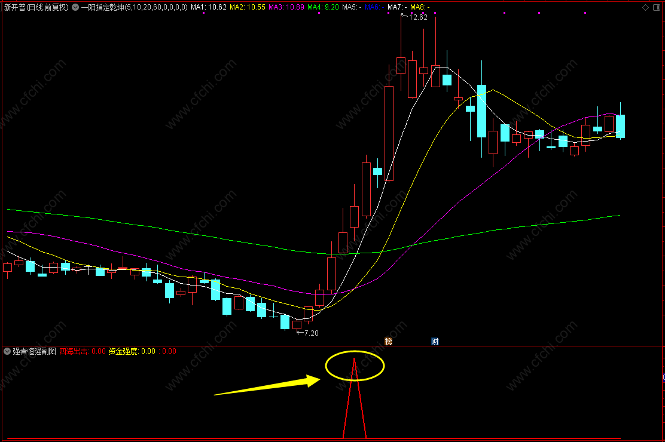Viewport: 665px width, 442px height.
Task: Click the indicator name 一阳指定乾坤(5,10,20,60,0,0,0,0)
Action: tap(134, 7)
